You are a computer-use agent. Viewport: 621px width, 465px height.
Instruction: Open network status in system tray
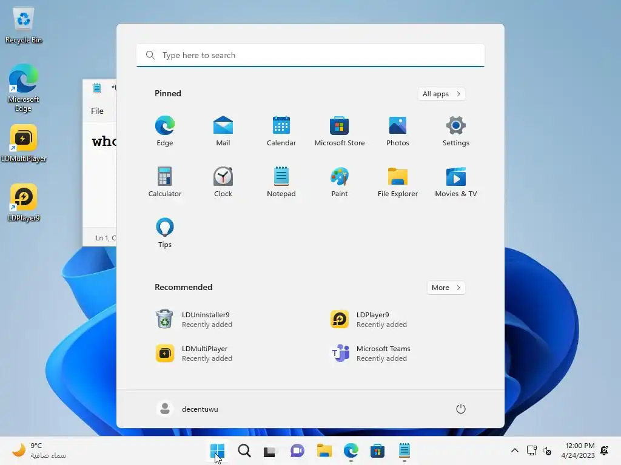tap(531, 450)
